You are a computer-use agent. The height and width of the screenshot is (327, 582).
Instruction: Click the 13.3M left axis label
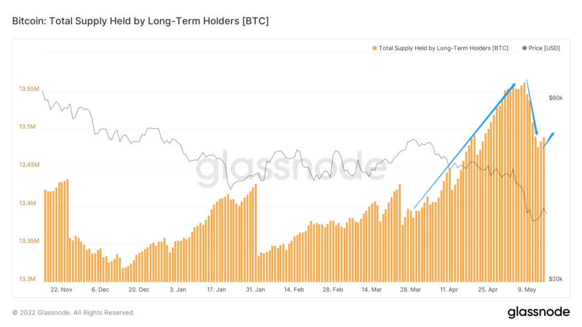point(29,279)
